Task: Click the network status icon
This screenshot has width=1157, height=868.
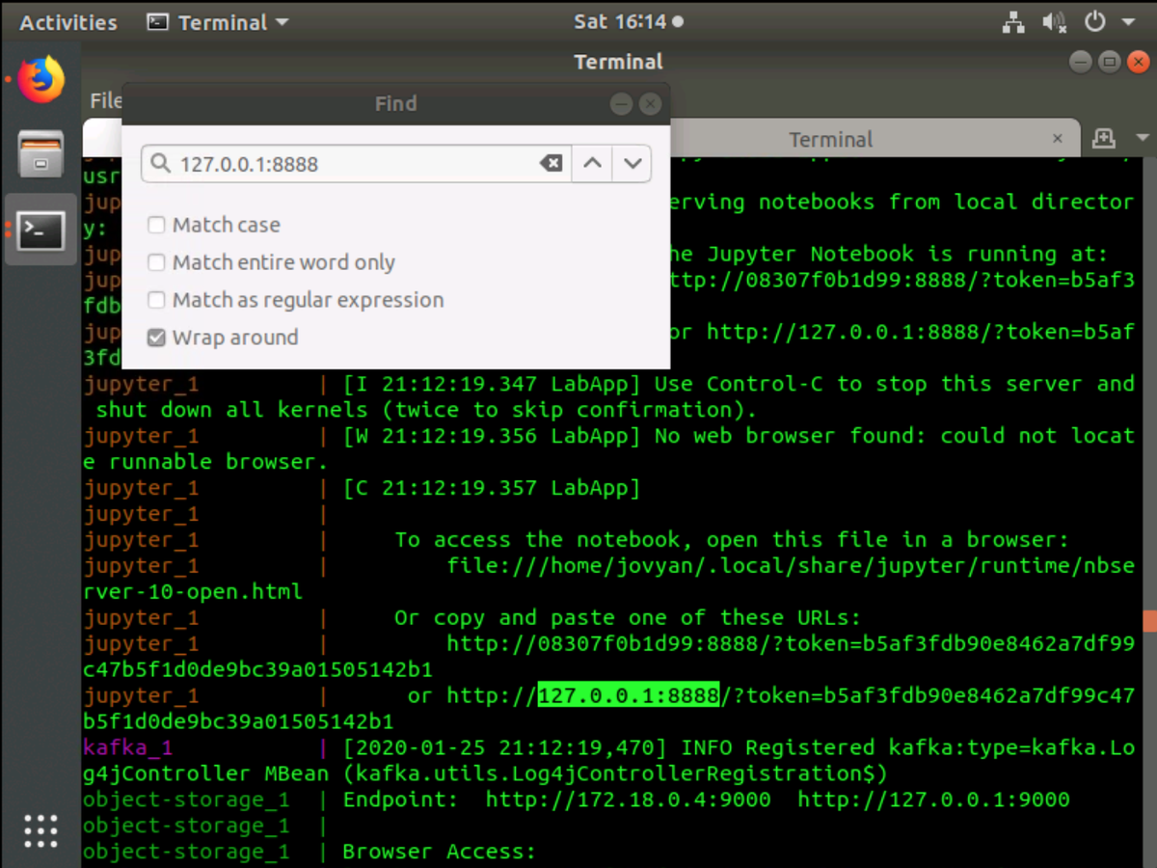Action: (1013, 21)
